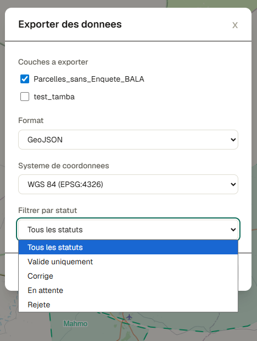Select the Corrige status option
The width and height of the screenshot is (257, 341).
[x=128, y=276]
